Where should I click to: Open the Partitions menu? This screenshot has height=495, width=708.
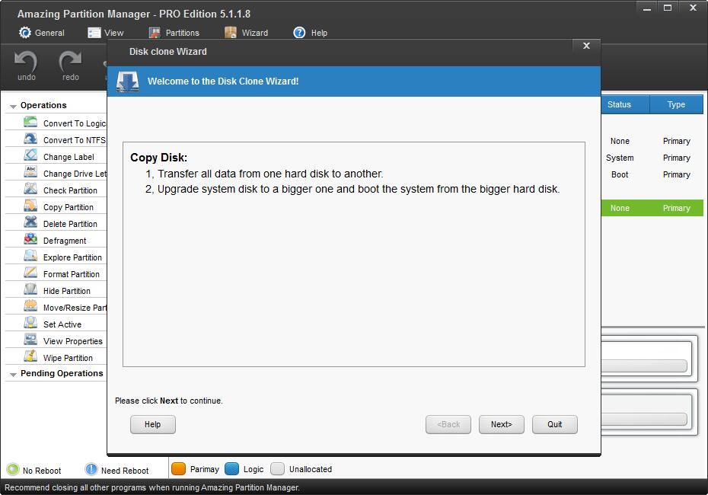(x=174, y=33)
